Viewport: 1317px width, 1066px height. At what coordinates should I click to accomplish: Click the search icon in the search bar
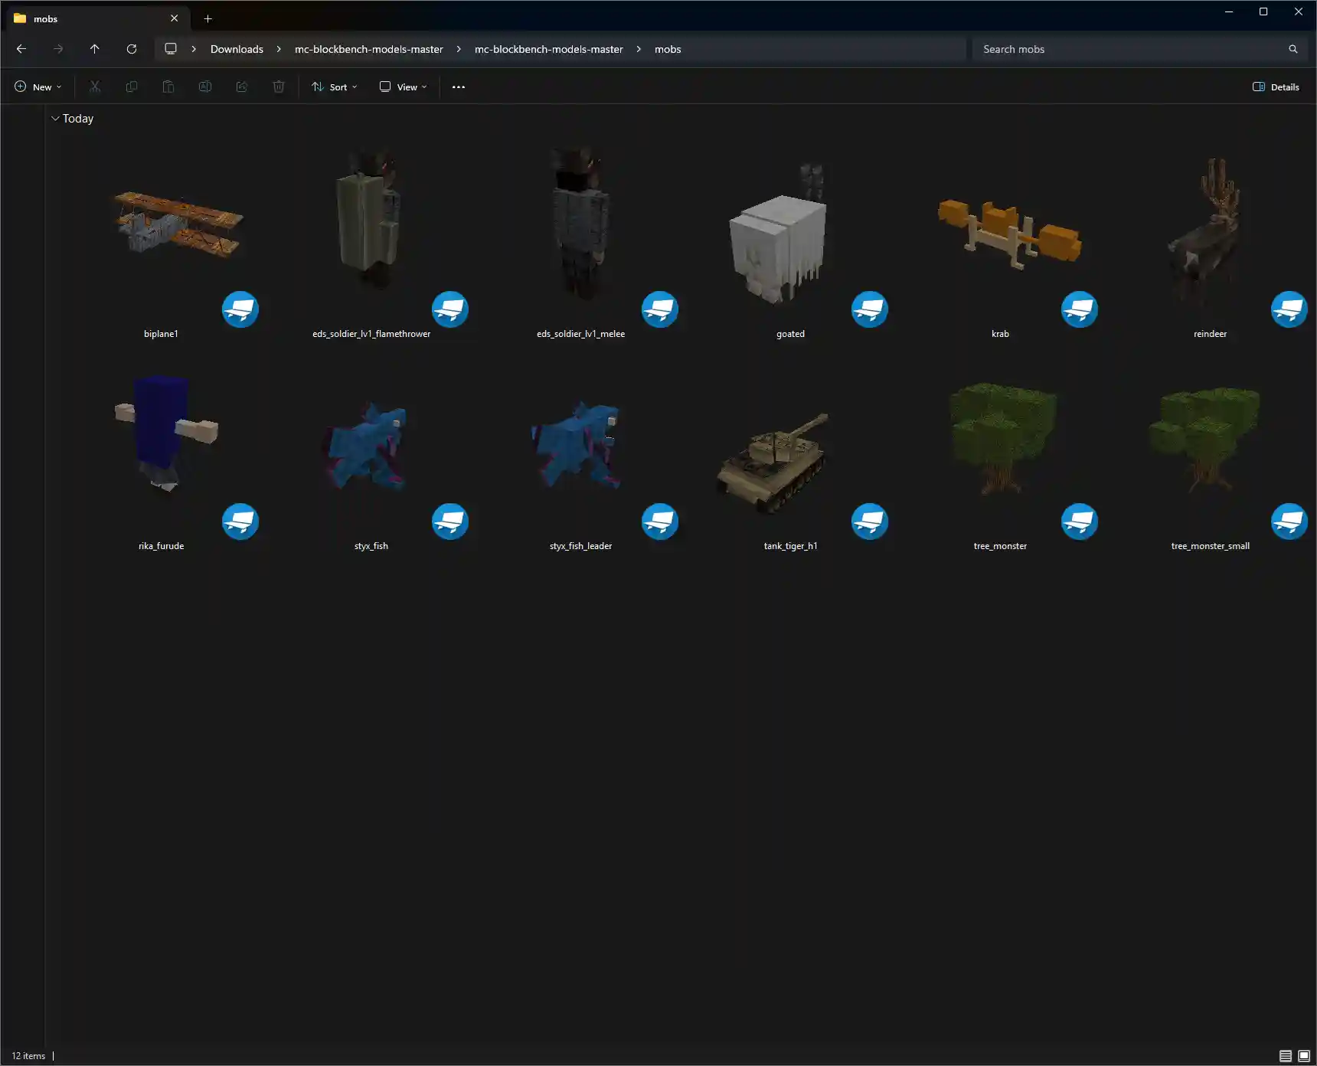click(x=1293, y=48)
